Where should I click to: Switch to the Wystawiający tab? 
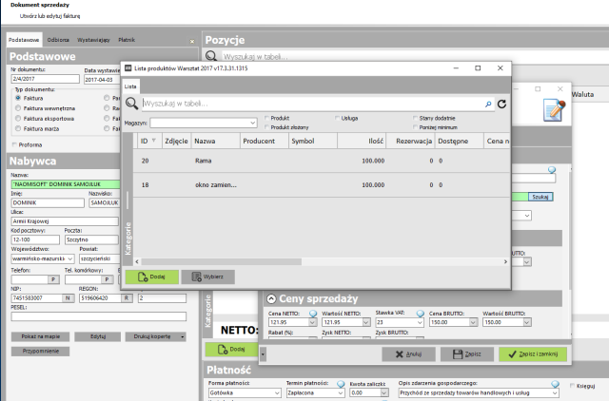point(93,40)
